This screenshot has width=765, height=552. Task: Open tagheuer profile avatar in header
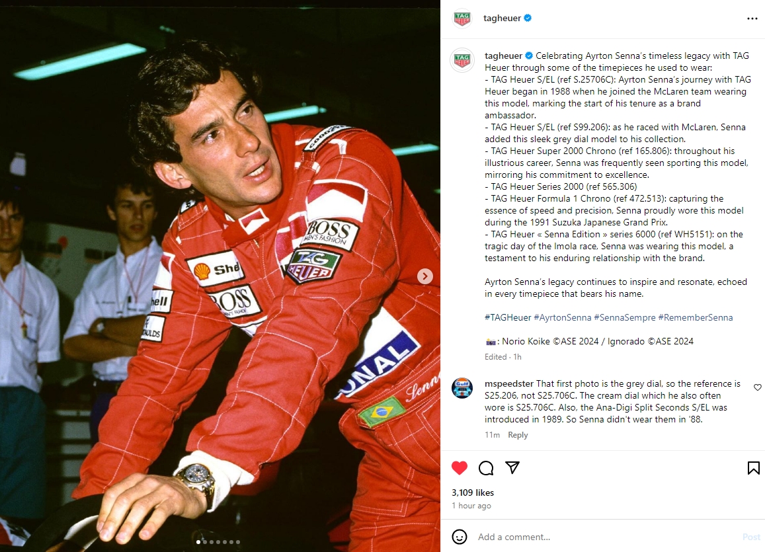[x=462, y=19]
